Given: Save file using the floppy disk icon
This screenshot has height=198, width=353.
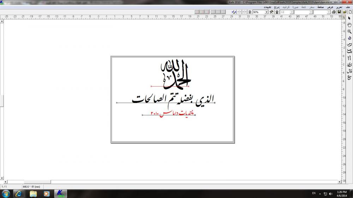Looking at the screenshot, I should tap(339, 12).
